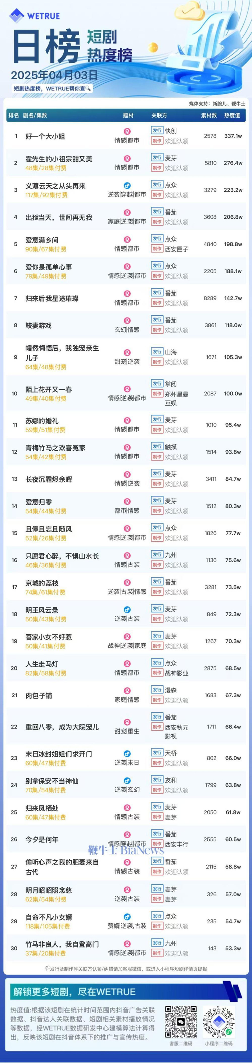Open the 霍先生的小祖宗甜又美 drama title

pyautogui.click(x=59, y=159)
